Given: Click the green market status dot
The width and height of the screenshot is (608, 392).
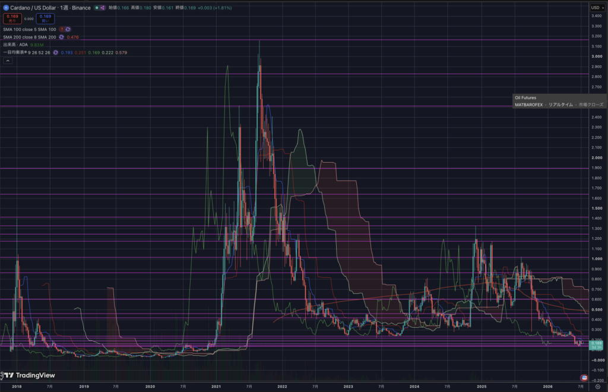Looking at the screenshot, I should (x=97, y=7).
